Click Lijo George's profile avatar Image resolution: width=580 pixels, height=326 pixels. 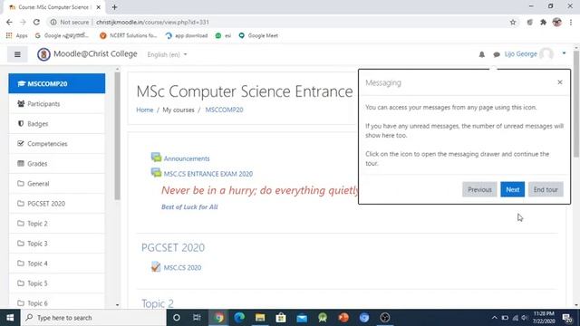pos(546,54)
